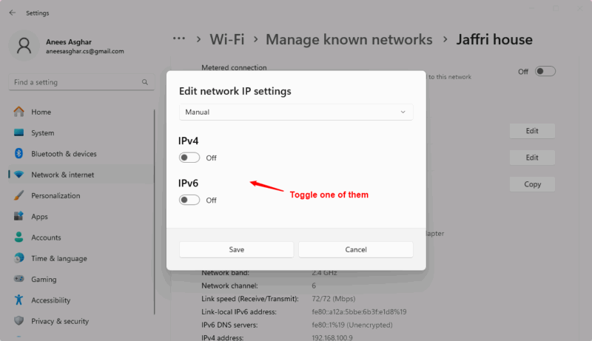Image resolution: width=592 pixels, height=341 pixels.
Task: Click link-local IPv6 address value
Action: [x=359, y=311]
